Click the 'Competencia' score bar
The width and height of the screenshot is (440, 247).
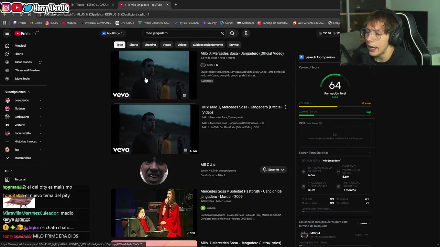(x=335, y=115)
